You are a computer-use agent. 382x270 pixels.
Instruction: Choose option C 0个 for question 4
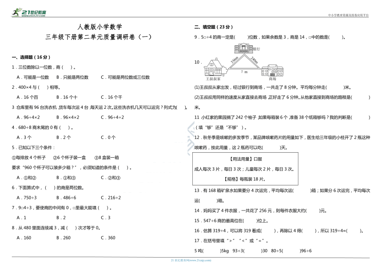pos(108,138)
